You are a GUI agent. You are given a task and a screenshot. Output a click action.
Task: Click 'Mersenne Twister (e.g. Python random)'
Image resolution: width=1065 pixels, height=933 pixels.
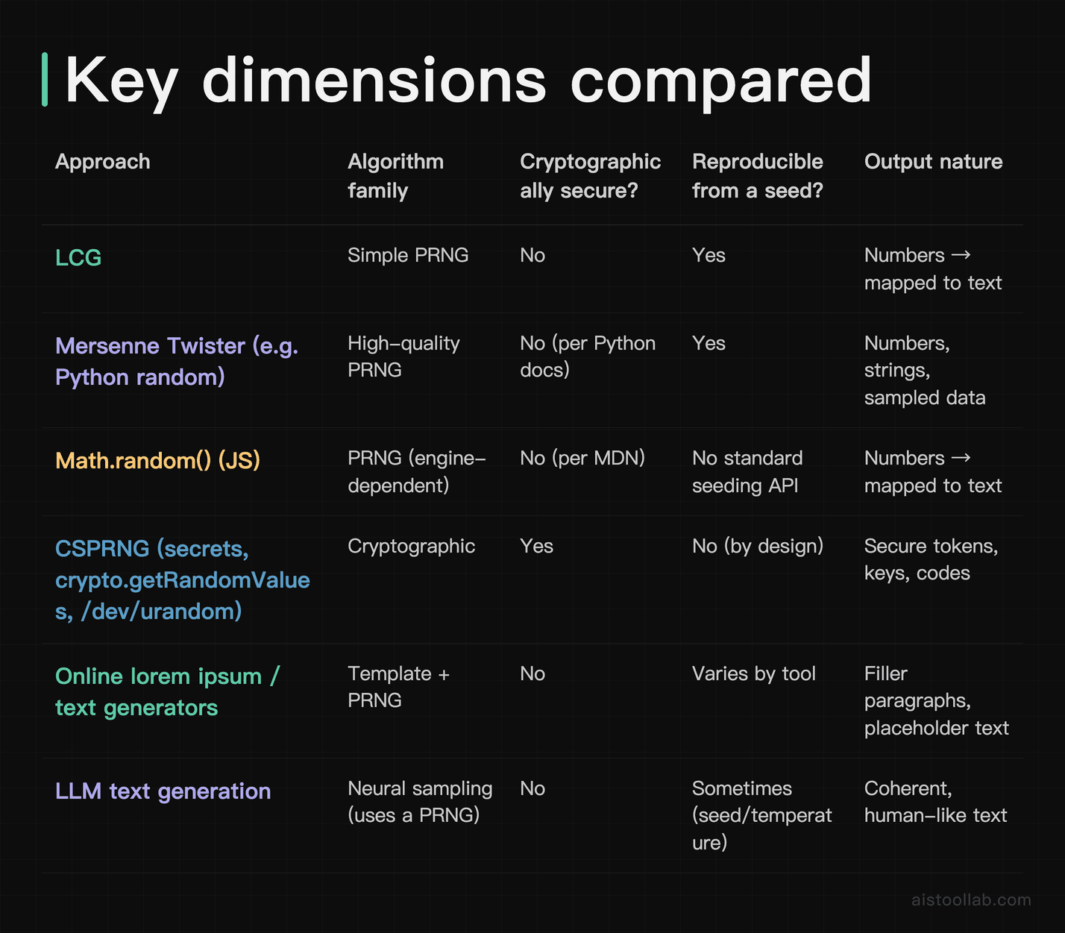pyautogui.click(x=177, y=362)
